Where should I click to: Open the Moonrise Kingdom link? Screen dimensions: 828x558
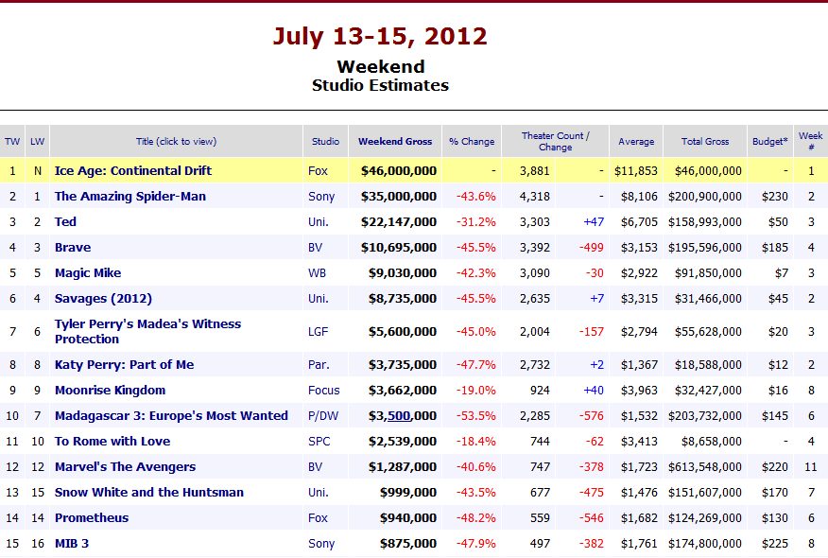[110, 390]
